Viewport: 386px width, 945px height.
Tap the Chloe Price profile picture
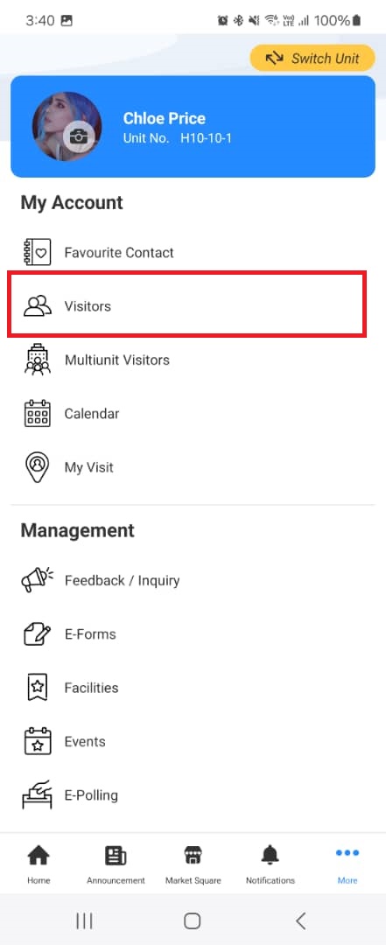(67, 127)
